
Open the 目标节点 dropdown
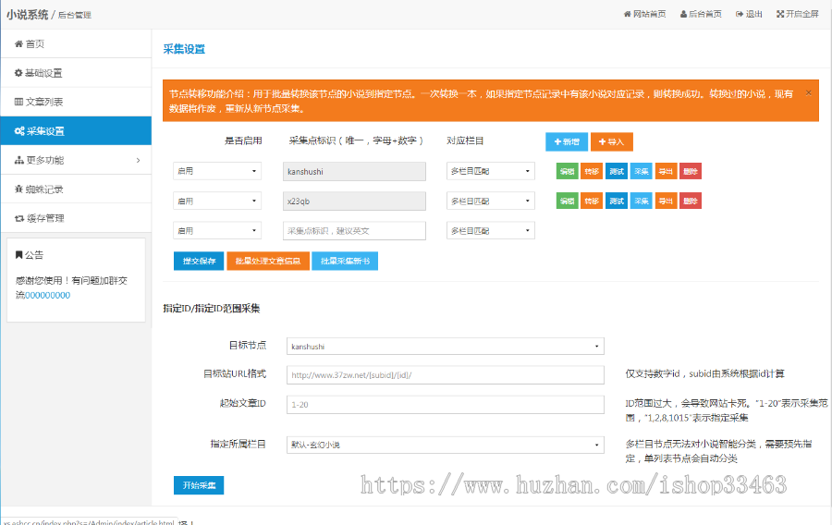point(446,347)
